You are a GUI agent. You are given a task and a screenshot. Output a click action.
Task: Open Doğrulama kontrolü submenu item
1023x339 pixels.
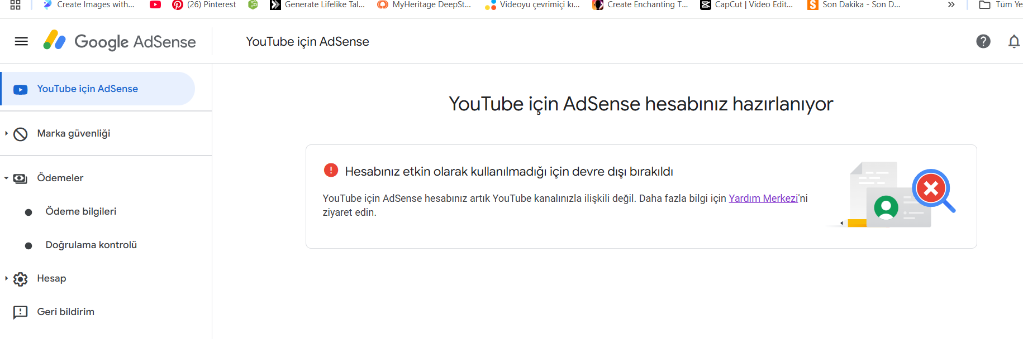pos(91,245)
